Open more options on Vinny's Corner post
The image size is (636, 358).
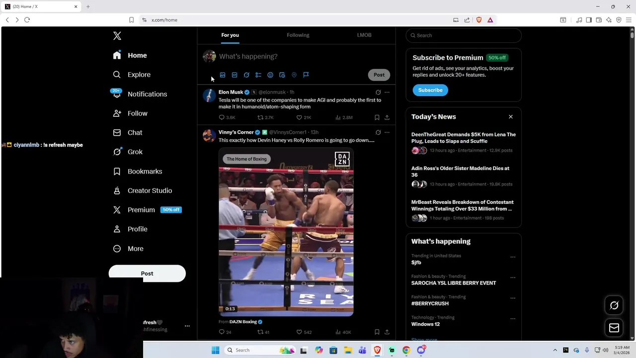[387, 132]
